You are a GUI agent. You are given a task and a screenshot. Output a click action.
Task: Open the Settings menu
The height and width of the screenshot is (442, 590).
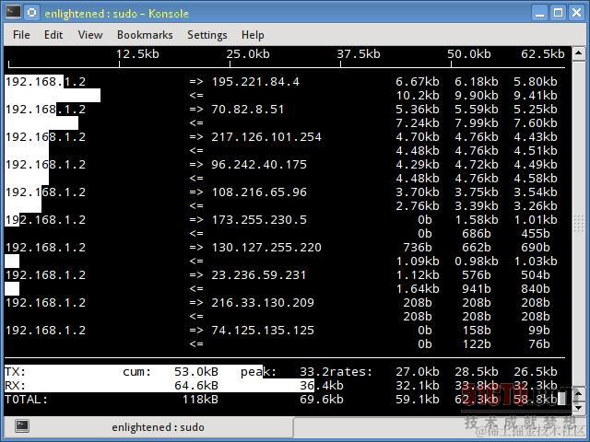tap(206, 35)
